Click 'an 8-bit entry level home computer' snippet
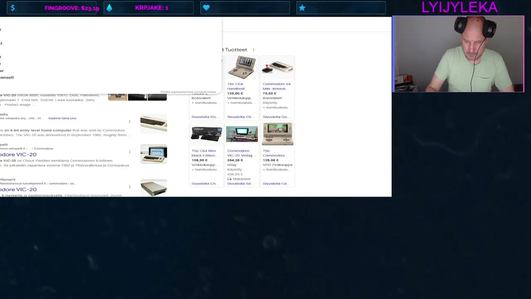This screenshot has width=531, height=299. tap(38, 130)
